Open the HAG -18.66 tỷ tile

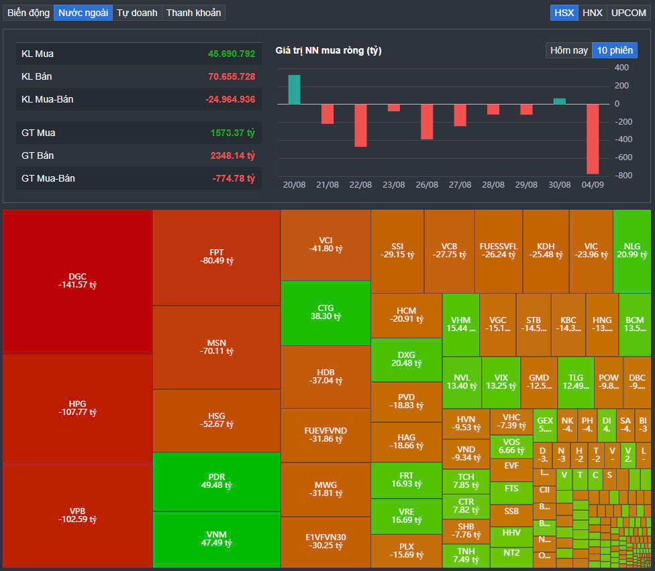coord(407,442)
